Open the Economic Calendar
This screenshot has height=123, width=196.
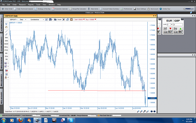60,9
